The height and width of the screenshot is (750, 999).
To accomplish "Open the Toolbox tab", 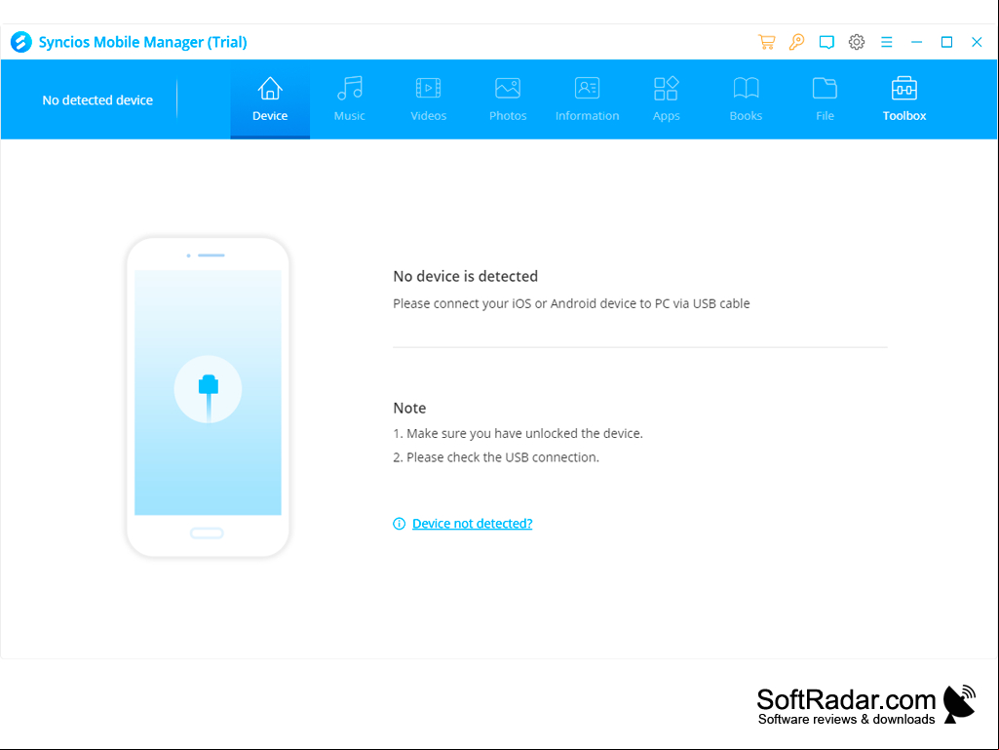I will (x=904, y=99).
